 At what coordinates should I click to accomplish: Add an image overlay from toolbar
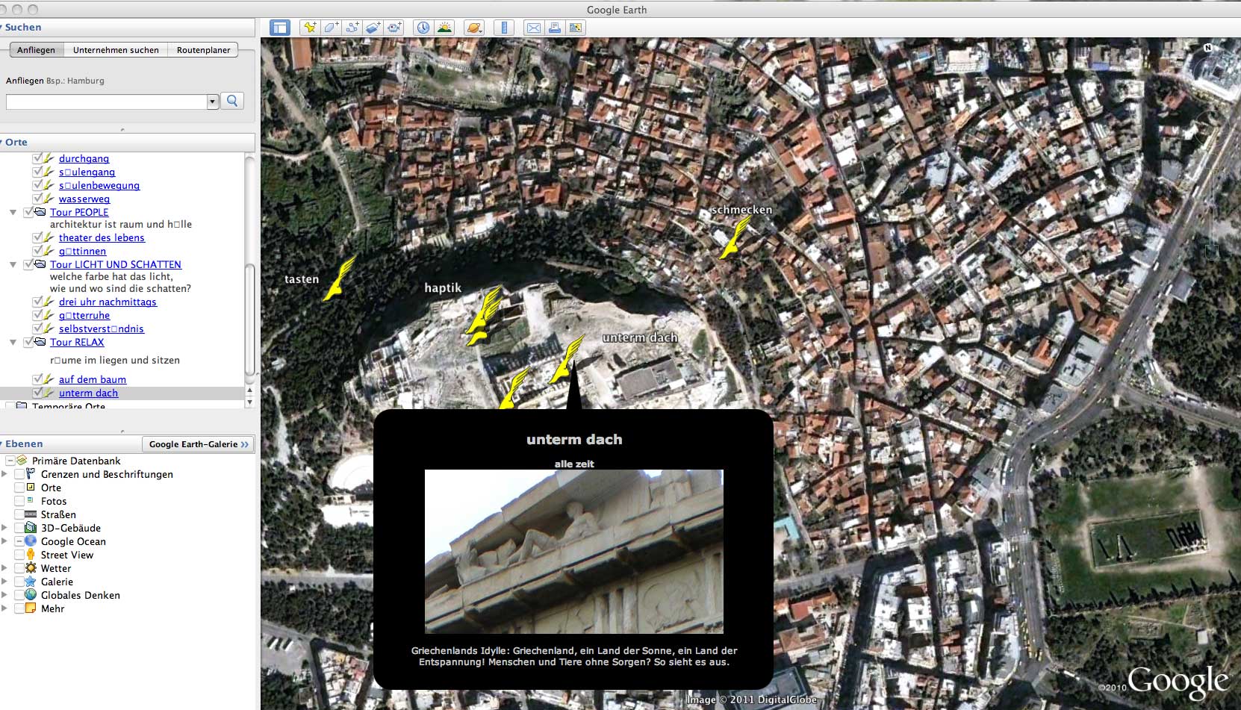point(373,28)
